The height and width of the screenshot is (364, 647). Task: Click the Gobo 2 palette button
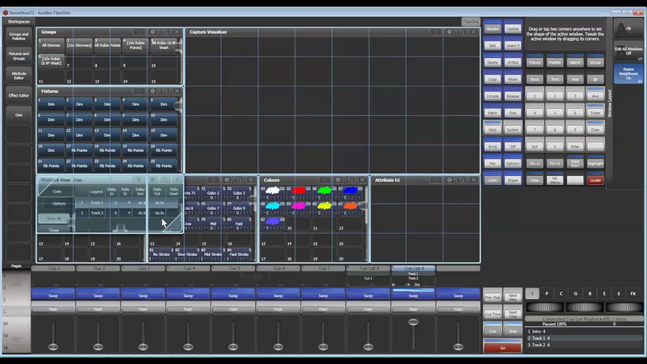tap(213, 193)
